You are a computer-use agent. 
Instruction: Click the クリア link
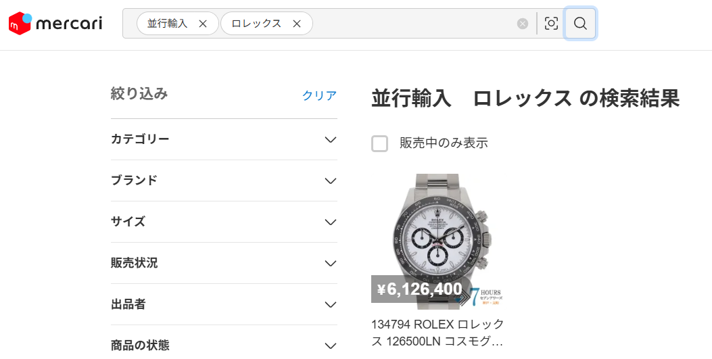point(319,95)
